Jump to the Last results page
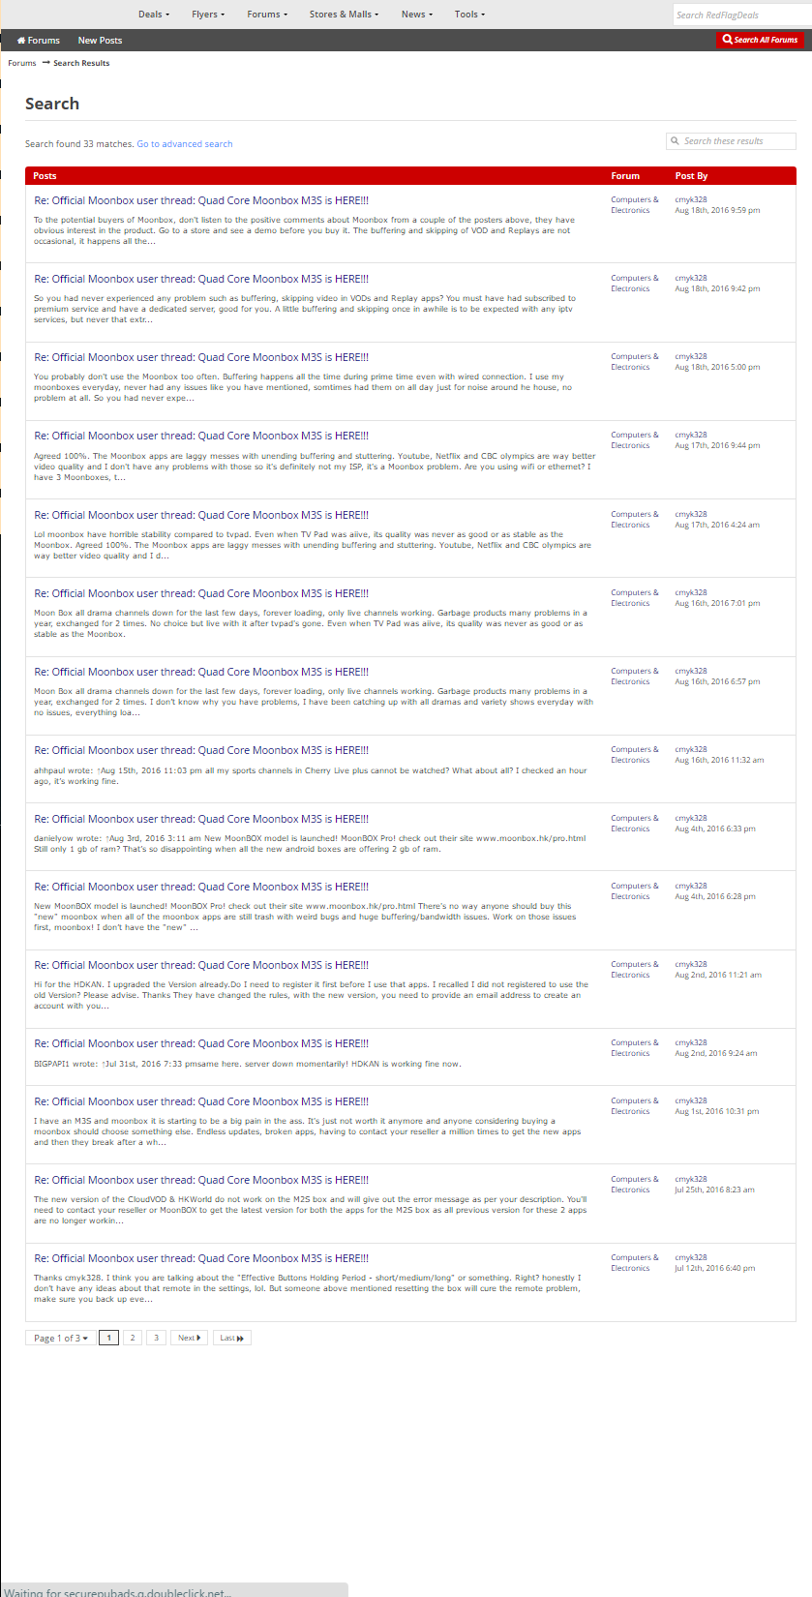The image size is (812, 1597). point(231,1338)
